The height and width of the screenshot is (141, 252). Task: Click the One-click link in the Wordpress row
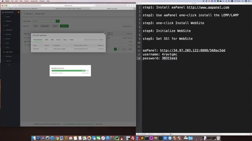[x=101, y=49]
